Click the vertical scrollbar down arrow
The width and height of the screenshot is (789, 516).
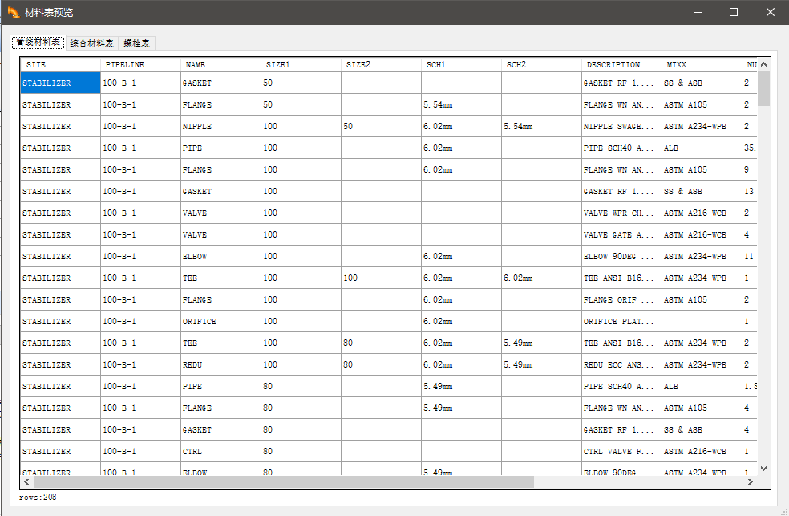(763, 468)
